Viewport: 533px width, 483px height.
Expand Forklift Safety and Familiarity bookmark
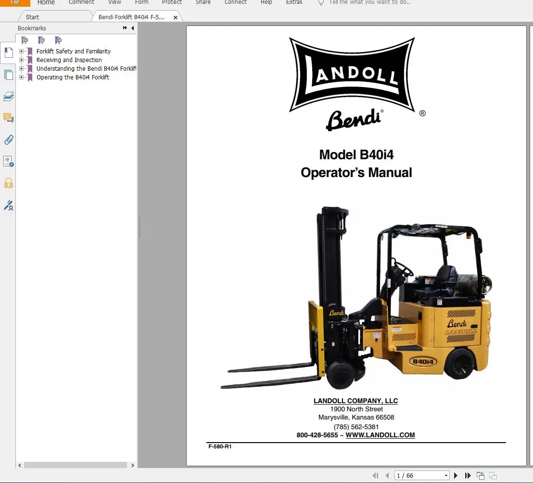point(22,51)
